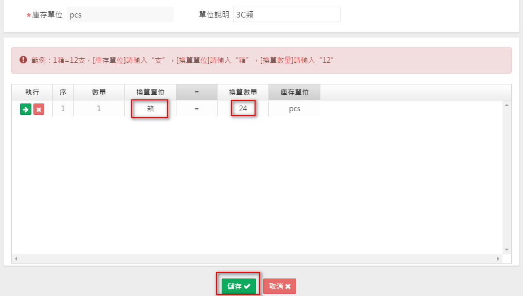
Task: Click the 換算單位 column header
Action: click(150, 92)
